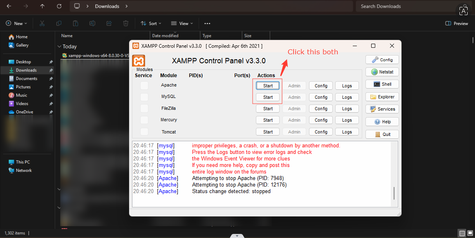Start the Mercury module

[x=267, y=120]
